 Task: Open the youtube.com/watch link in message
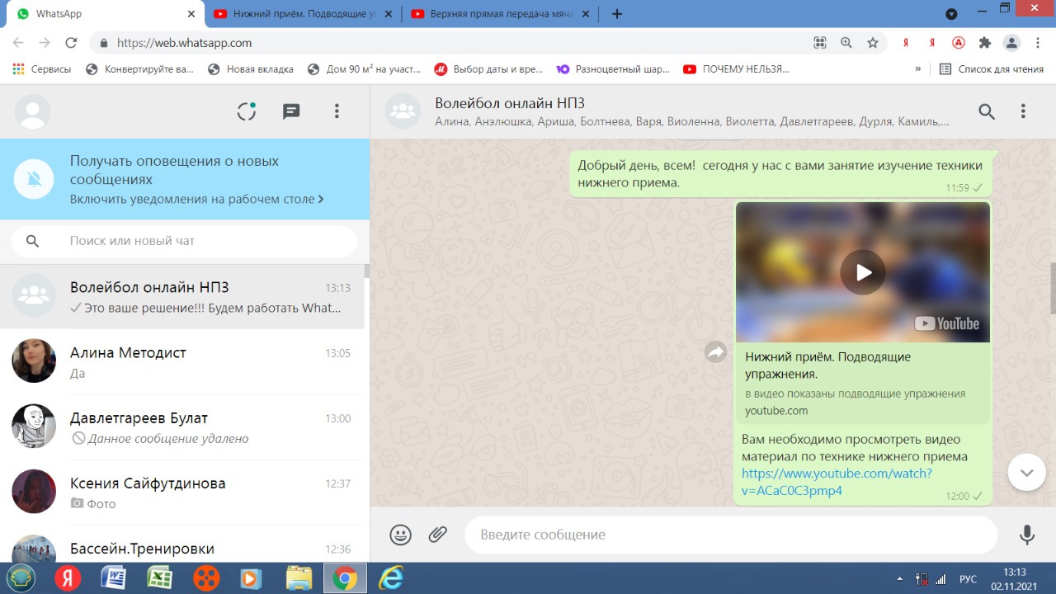pyautogui.click(x=836, y=482)
